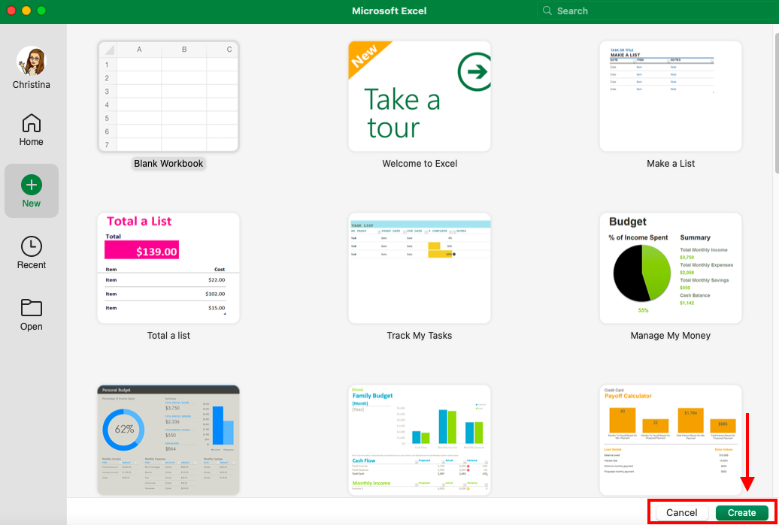Viewport: 779px width, 525px height.
Task: Choose the Track My Tasks template thumbnail
Action: click(x=420, y=268)
